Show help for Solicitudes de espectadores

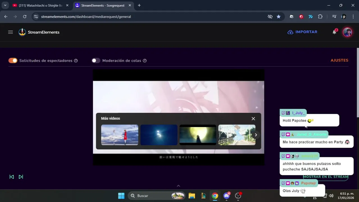tap(76, 61)
